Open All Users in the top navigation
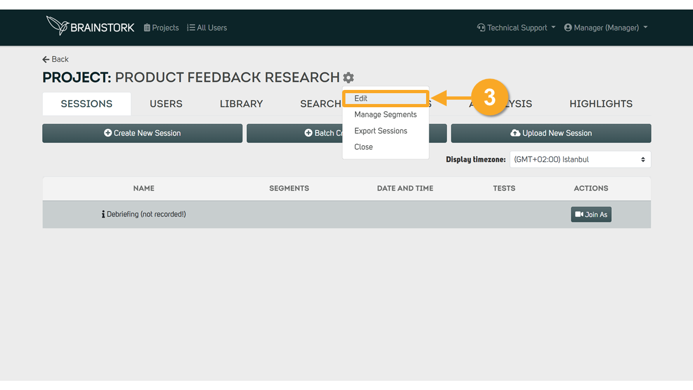693x390 pixels. coord(207,28)
